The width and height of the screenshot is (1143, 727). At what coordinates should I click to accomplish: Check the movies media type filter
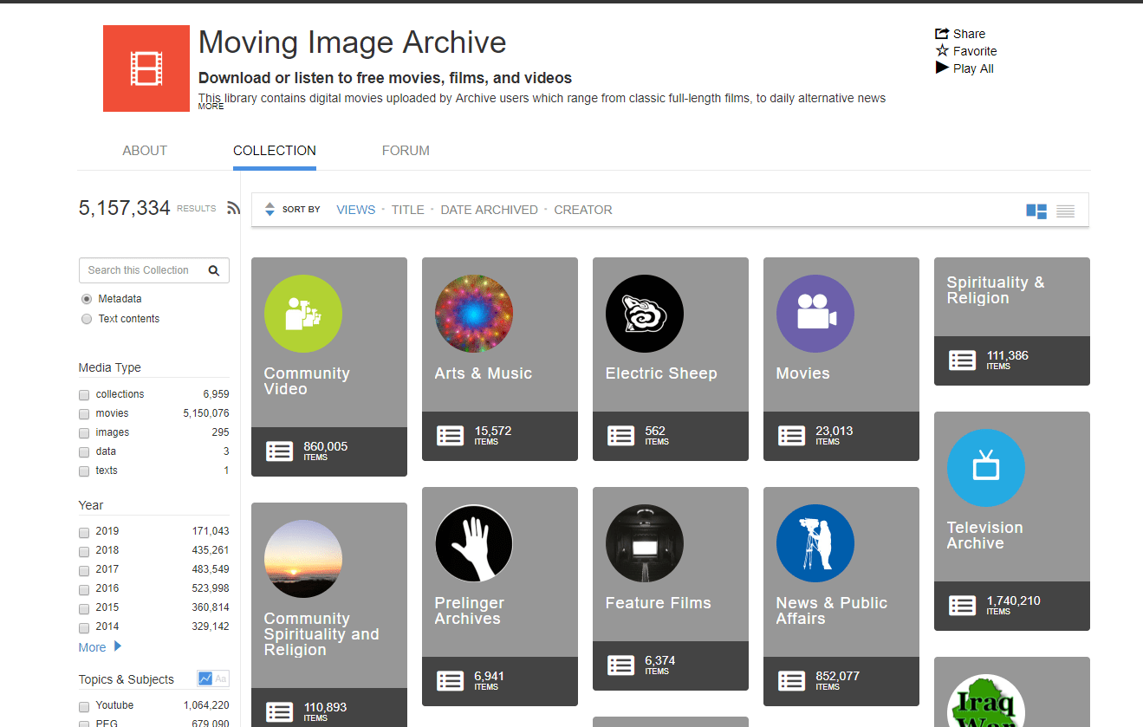[84, 413]
